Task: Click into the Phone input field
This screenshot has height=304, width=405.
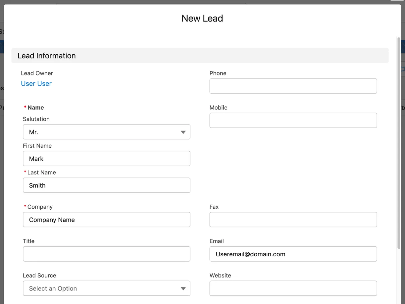Action: (293, 86)
